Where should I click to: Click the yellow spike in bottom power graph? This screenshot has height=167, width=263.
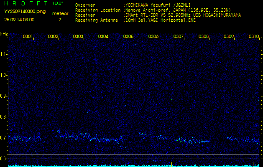point(172,164)
